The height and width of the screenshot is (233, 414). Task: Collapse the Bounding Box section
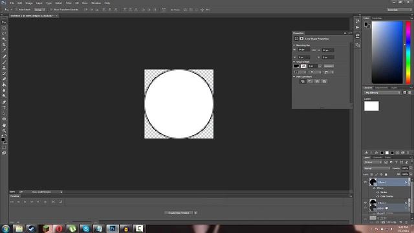[x=294, y=45]
